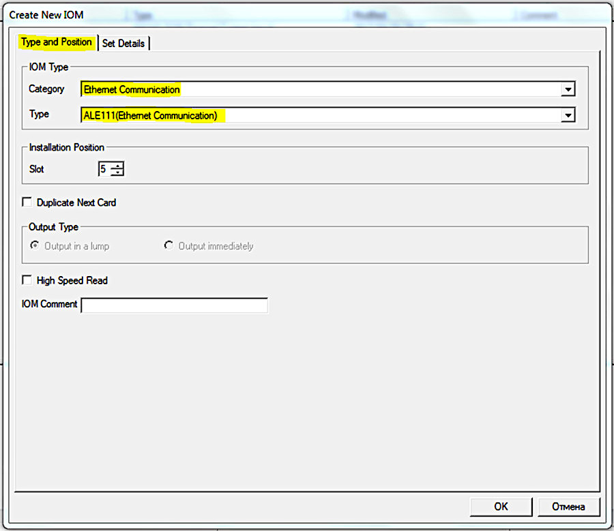Tick the High Speed Read checkbox
Screen dimensions: 614x531
click(27, 280)
